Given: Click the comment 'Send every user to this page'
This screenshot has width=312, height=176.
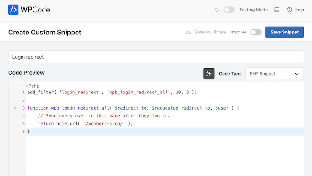Looking at the screenshot, I should (104, 116).
